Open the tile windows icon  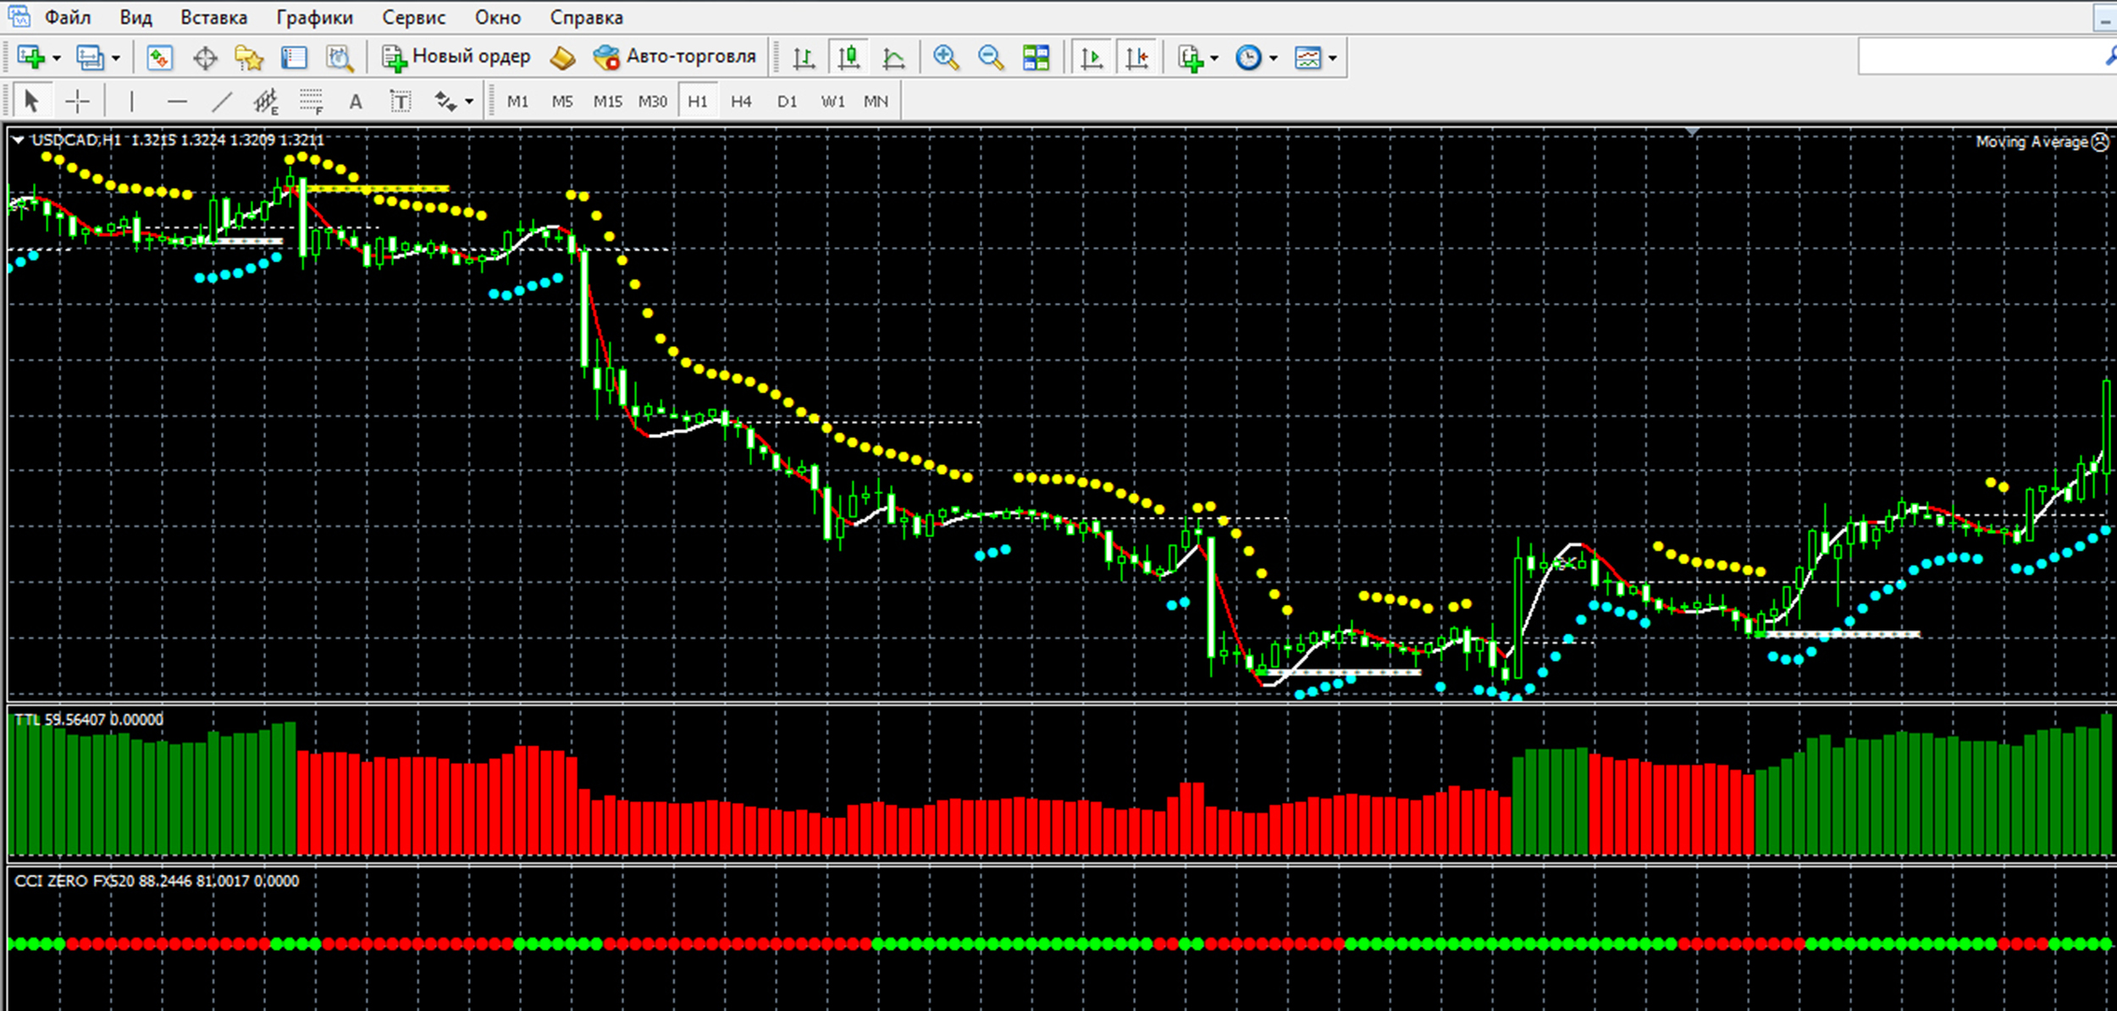(1036, 58)
